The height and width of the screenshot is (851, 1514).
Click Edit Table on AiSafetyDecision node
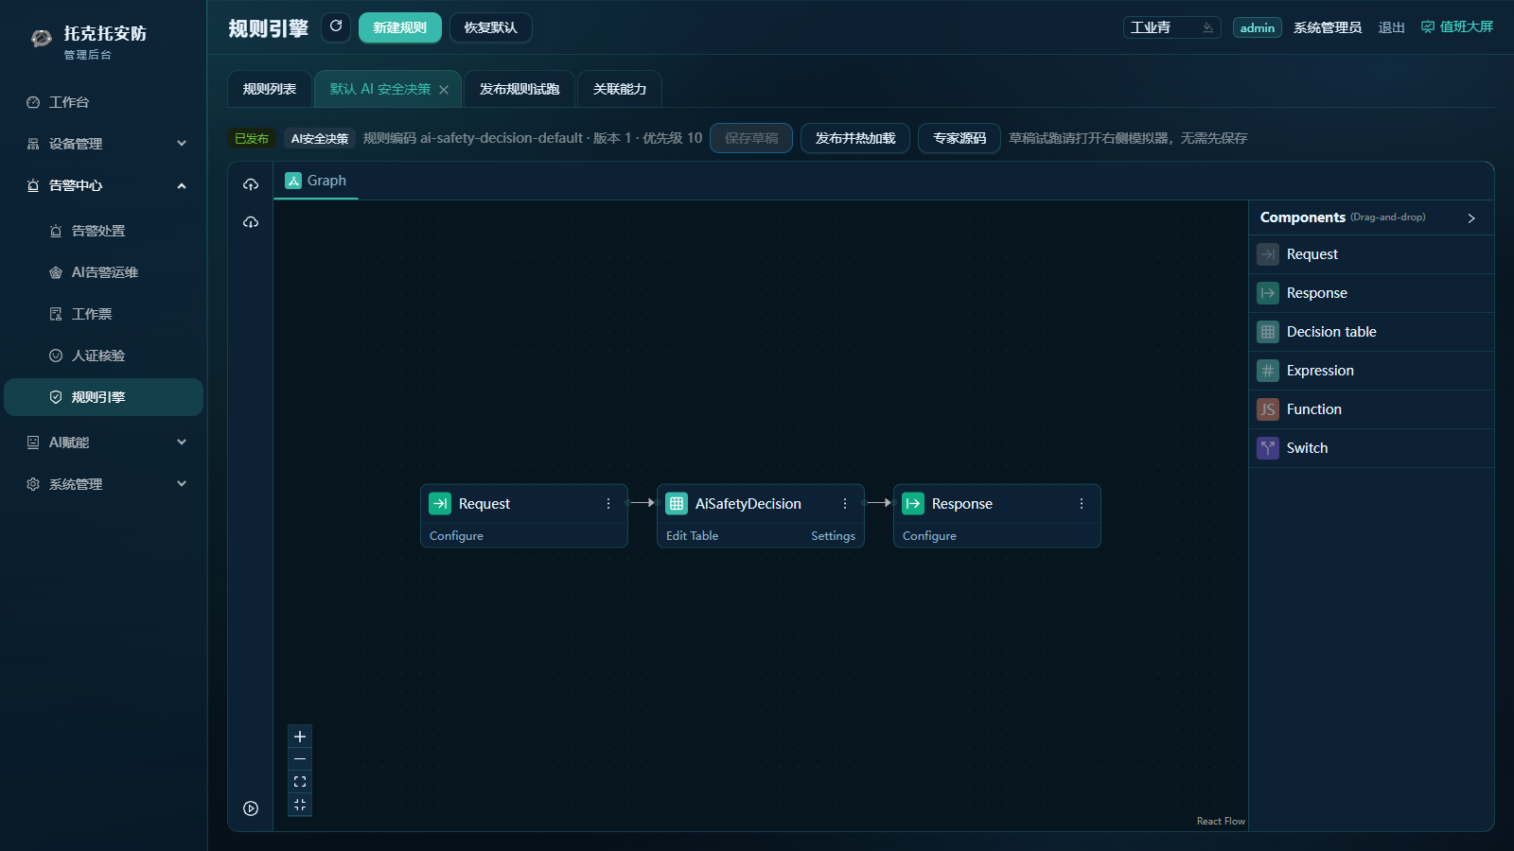coord(692,535)
